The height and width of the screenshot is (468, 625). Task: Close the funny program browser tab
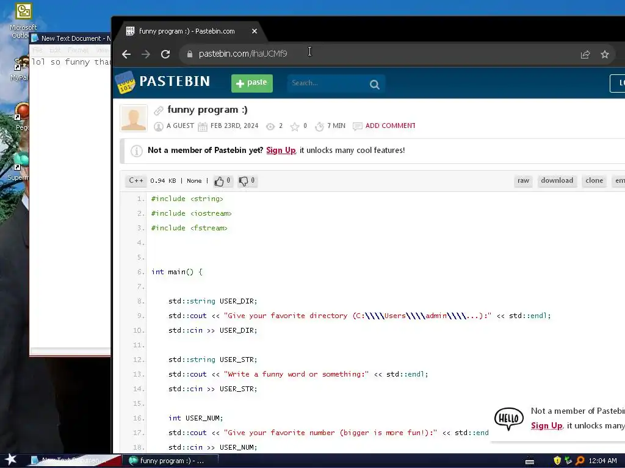(255, 31)
